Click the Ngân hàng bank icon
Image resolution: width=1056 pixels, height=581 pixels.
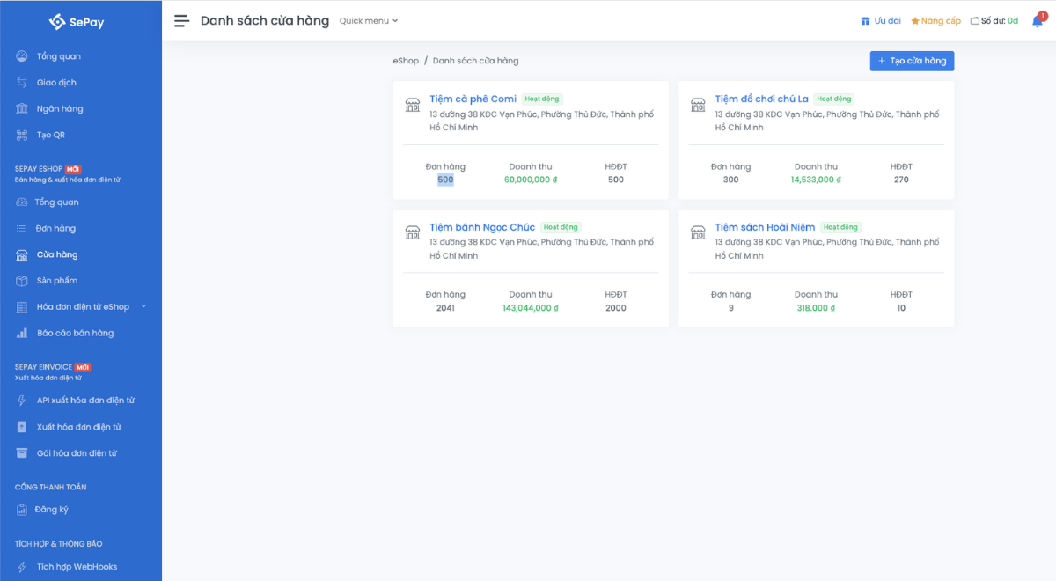click(22, 108)
